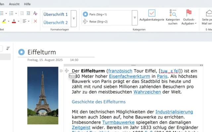Open paragraph alignment dropdown arrow

pos(29,21)
